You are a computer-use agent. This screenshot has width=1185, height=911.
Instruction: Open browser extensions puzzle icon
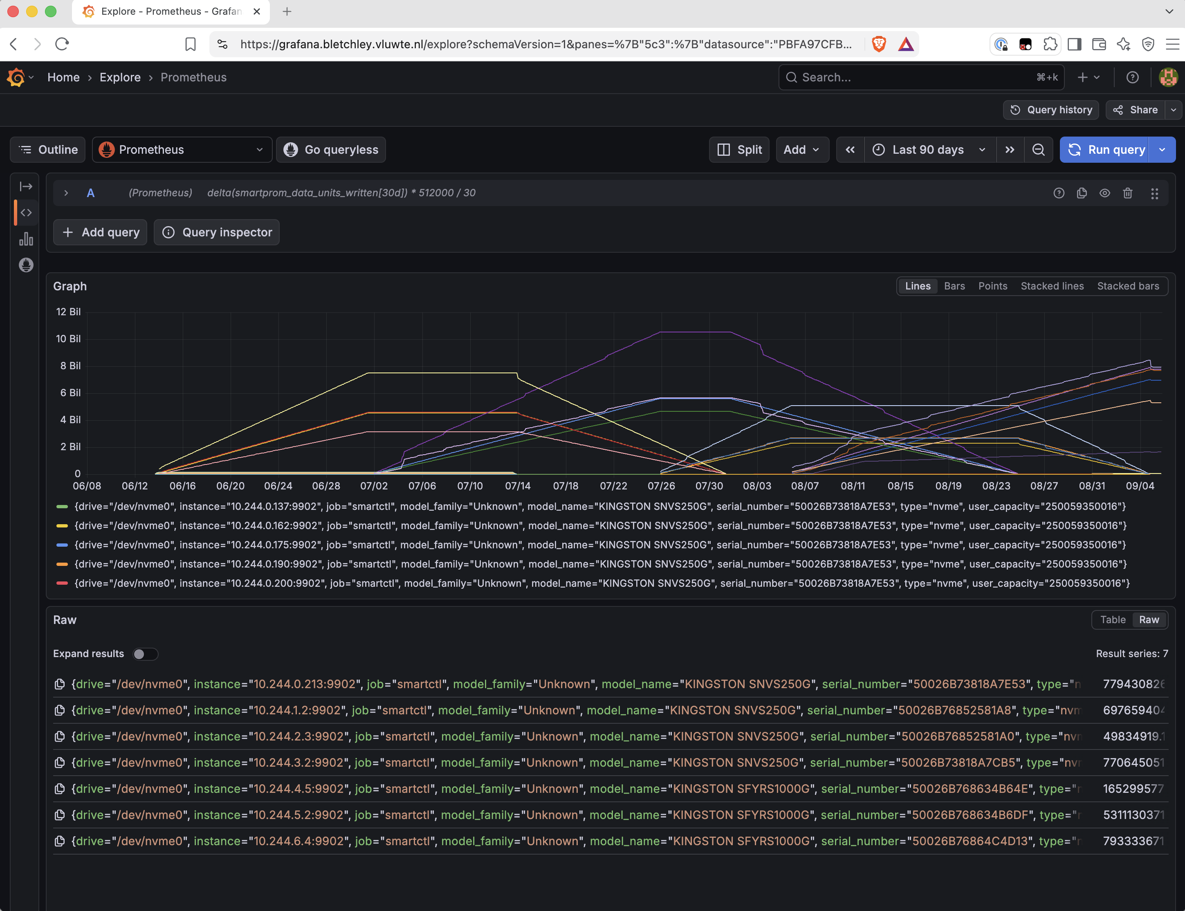1050,44
